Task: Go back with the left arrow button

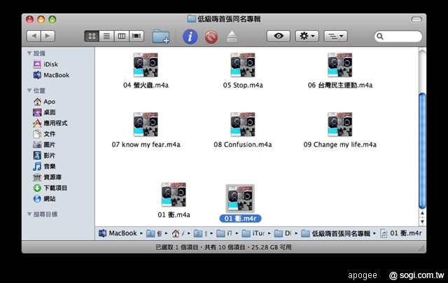Action: [x=34, y=36]
